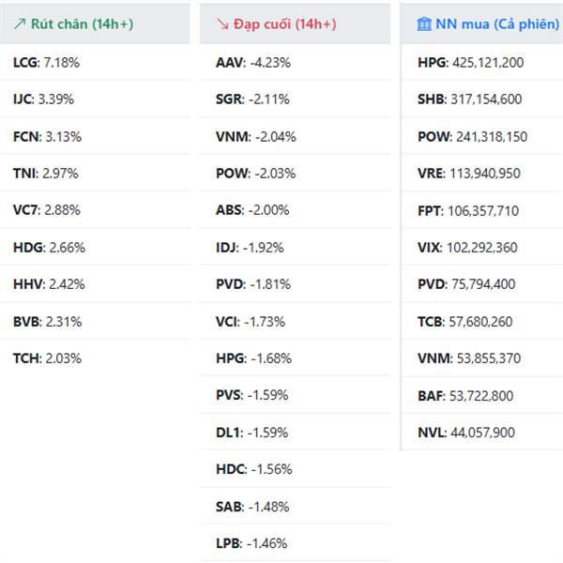
Task: Open the IJC ticker row
Action: coord(43,99)
